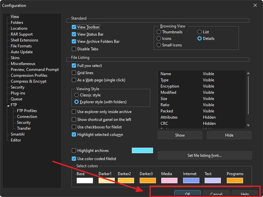
Task: Open Set file listing font dialog
Action: (205, 156)
